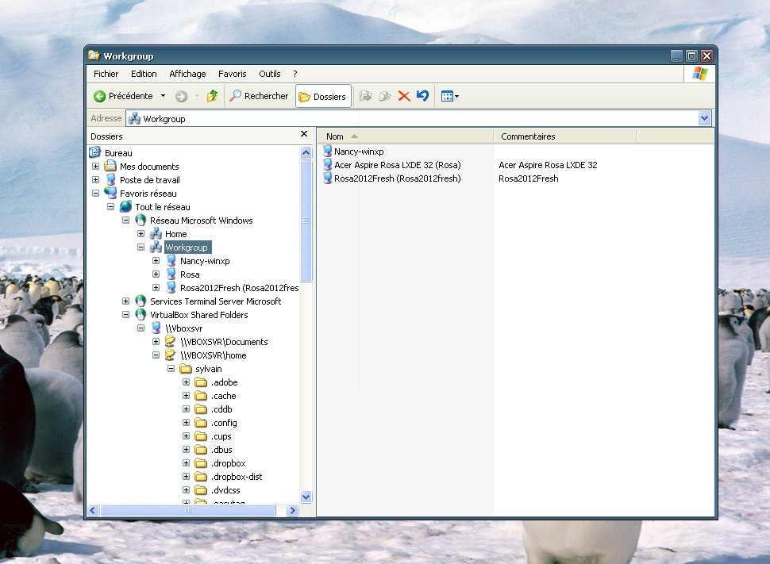The image size is (770, 564).
Task: Select the .dropbox folder in the tree
Action: (228, 463)
